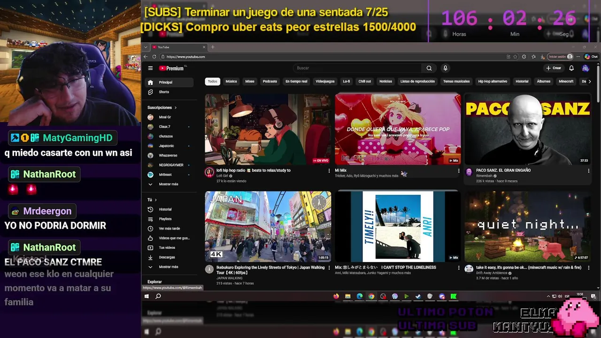Show hidden system tray icons chevron
Image resolution: width=601 pixels, height=338 pixels.
click(548, 296)
